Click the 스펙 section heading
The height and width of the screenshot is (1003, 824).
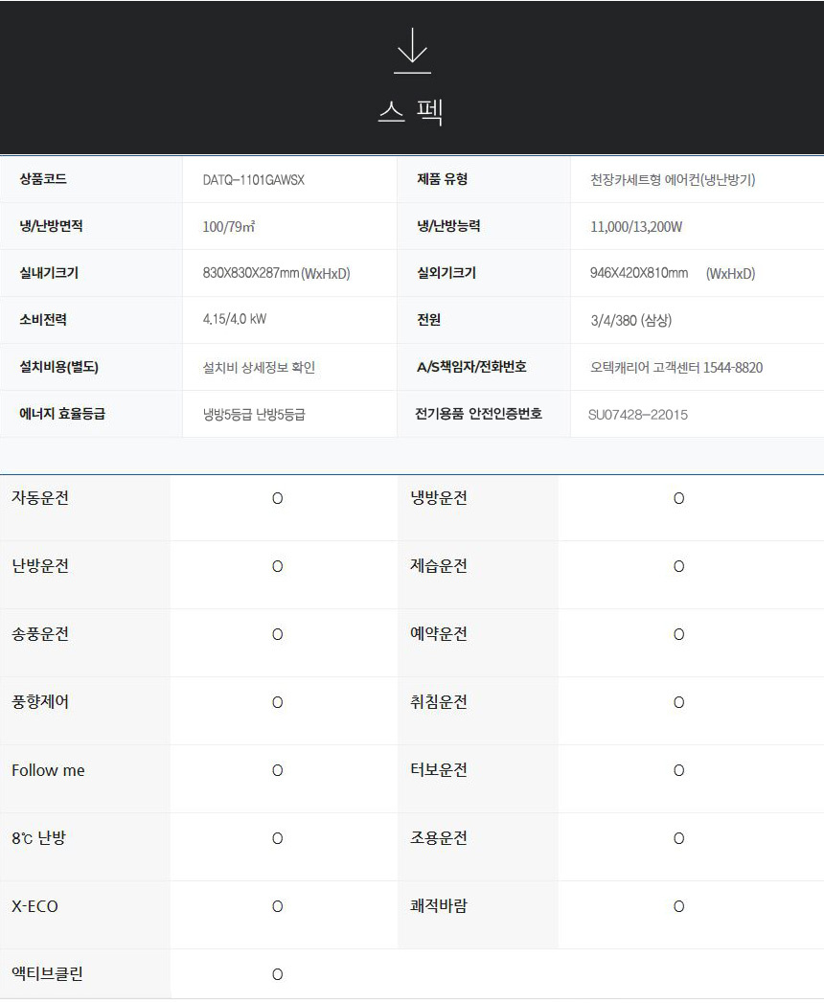411,111
